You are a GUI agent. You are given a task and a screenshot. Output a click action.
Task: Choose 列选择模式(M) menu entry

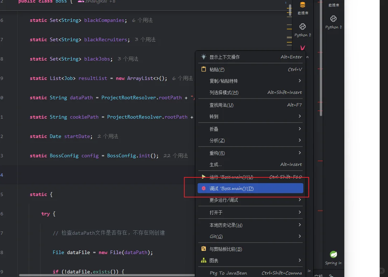[250, 92]
